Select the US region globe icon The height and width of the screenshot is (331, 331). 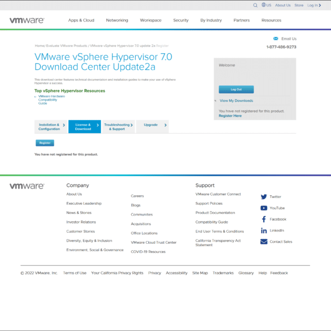(x=264, y=5)
